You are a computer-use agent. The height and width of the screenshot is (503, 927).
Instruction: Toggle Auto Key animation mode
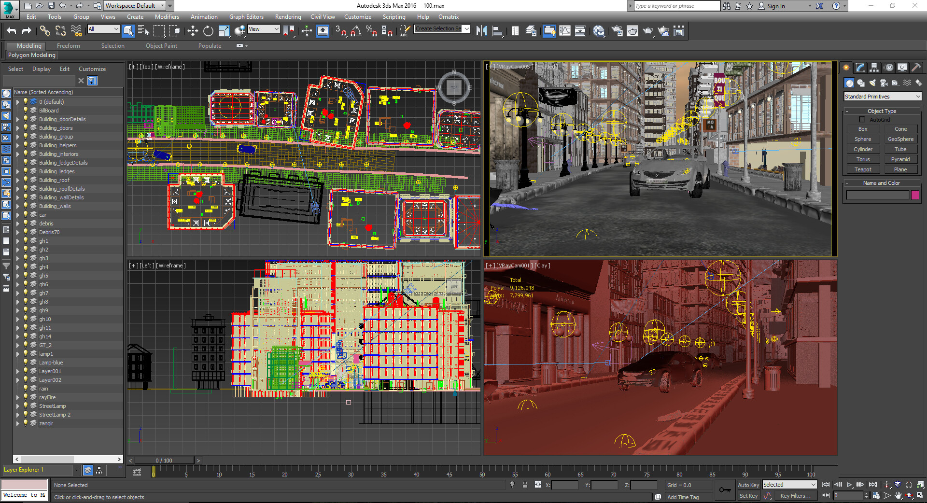coord(748,485)
